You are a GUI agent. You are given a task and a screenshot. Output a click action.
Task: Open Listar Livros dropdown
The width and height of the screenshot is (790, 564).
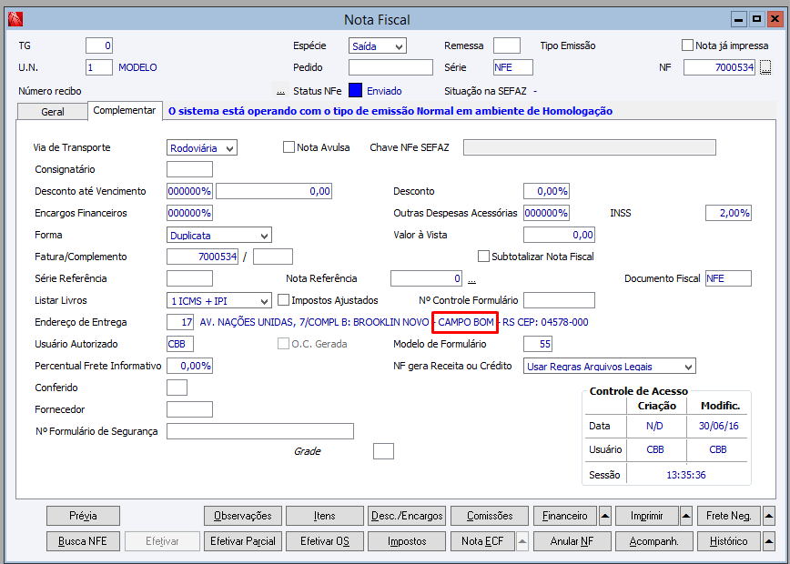click(x=219, y=300)
